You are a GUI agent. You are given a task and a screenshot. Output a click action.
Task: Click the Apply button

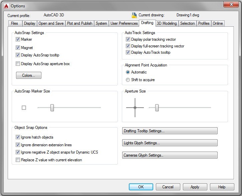[195, 187]
